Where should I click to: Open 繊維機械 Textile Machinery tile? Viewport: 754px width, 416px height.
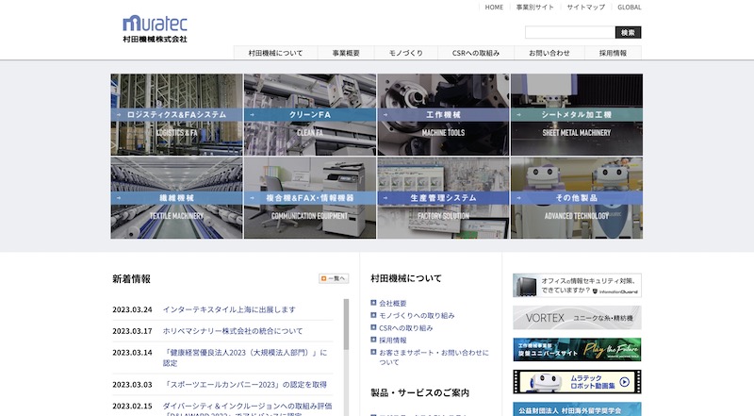point(176,198)
